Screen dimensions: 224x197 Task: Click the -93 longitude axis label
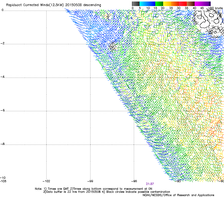(178, 181)
